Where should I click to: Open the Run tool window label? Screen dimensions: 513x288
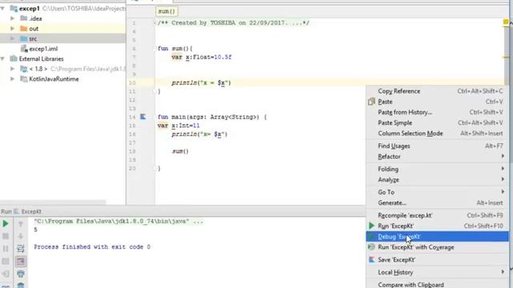coord(6,211)
